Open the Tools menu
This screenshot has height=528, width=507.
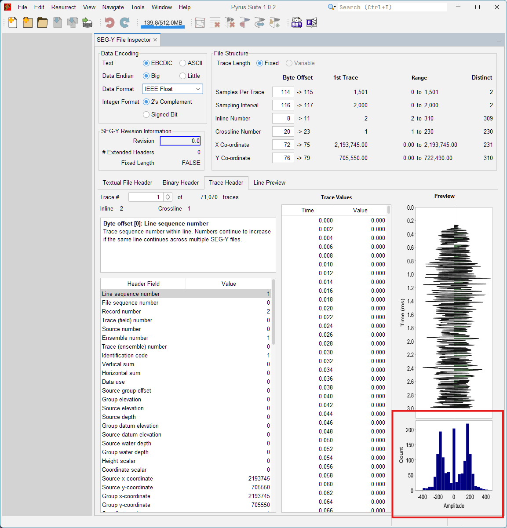click(x=138, y=7)
